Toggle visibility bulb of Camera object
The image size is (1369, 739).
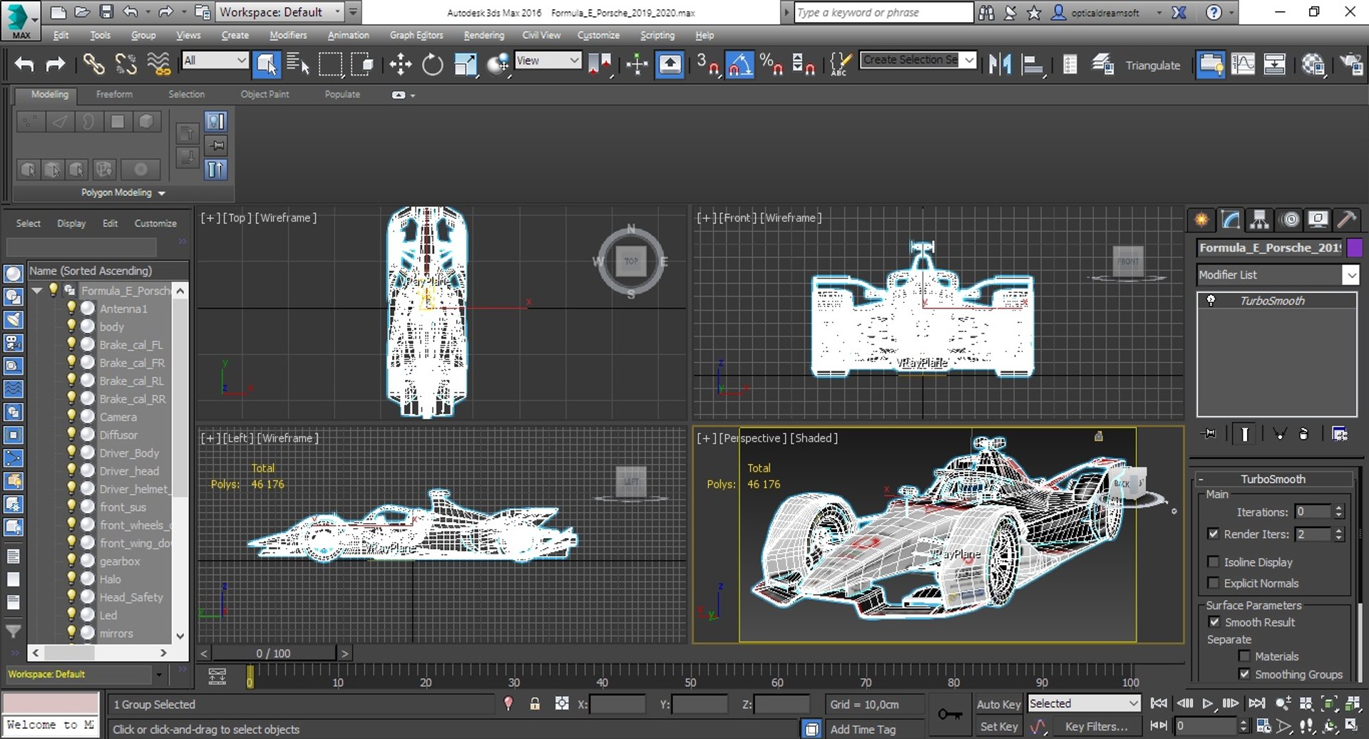coord(71,416)
